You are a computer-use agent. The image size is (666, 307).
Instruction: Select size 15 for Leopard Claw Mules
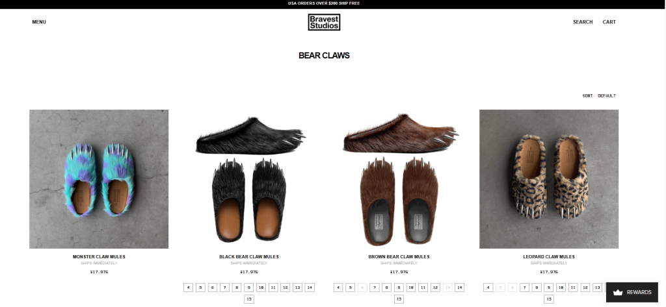549,299
